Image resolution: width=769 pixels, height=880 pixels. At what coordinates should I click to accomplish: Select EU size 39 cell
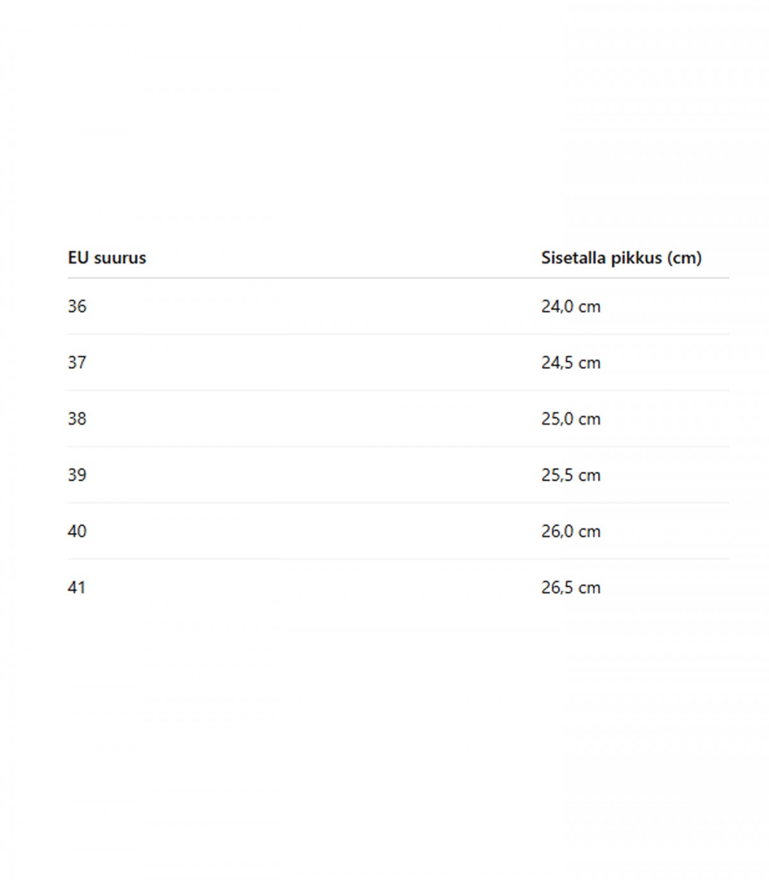(77, 475)
